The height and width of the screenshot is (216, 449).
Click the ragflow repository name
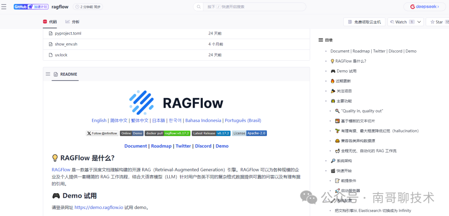click(60, 7)
